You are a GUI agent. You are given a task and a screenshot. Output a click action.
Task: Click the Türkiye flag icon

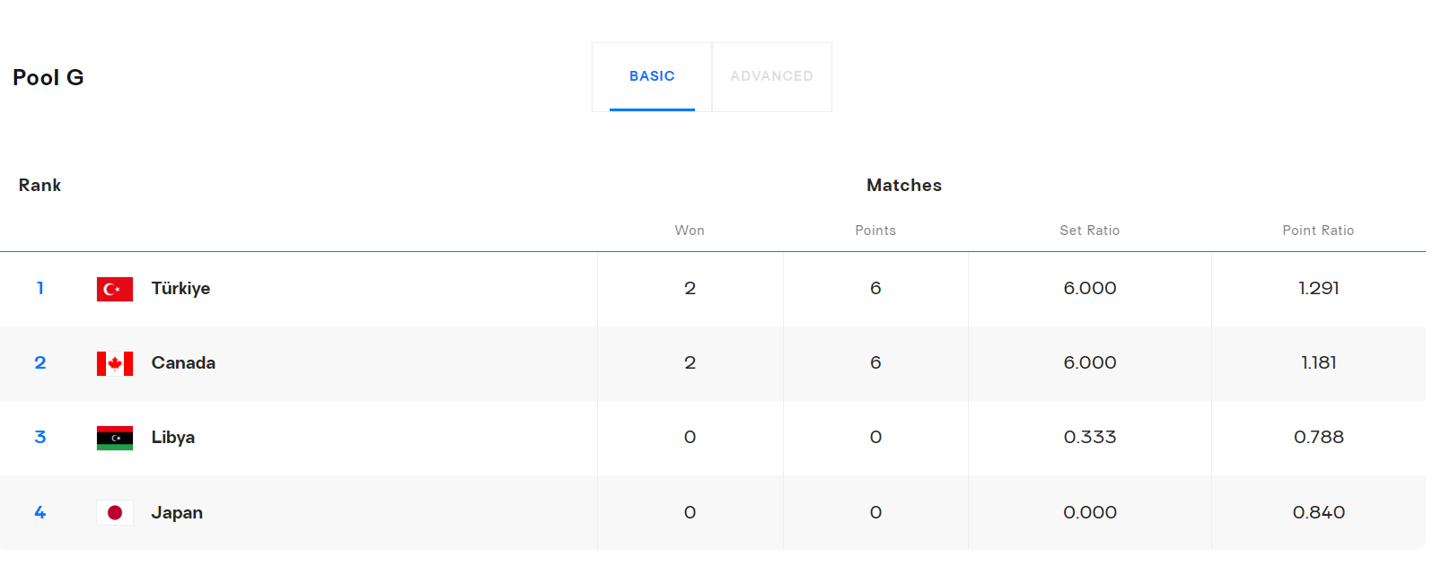[x=115, y=289]
